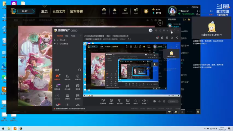Click the user avatar in 直播伴侣 title bar

coord(151,31)
